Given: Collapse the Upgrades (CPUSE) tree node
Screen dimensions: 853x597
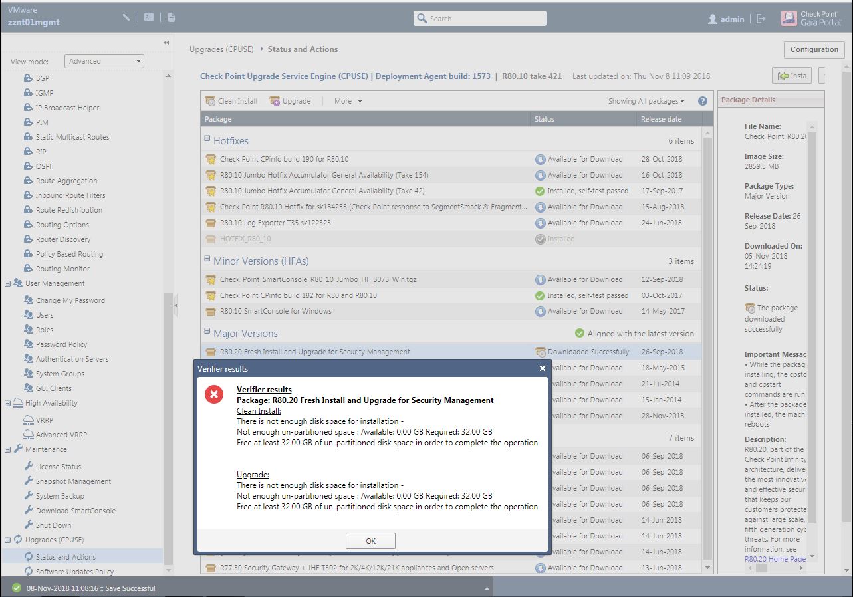Looking at the screenshot, I should tap(8, 540).
